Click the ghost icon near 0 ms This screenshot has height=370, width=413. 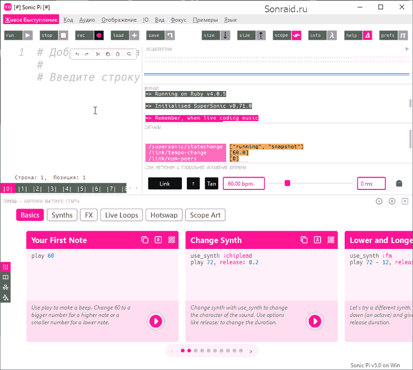coord(399,184)
